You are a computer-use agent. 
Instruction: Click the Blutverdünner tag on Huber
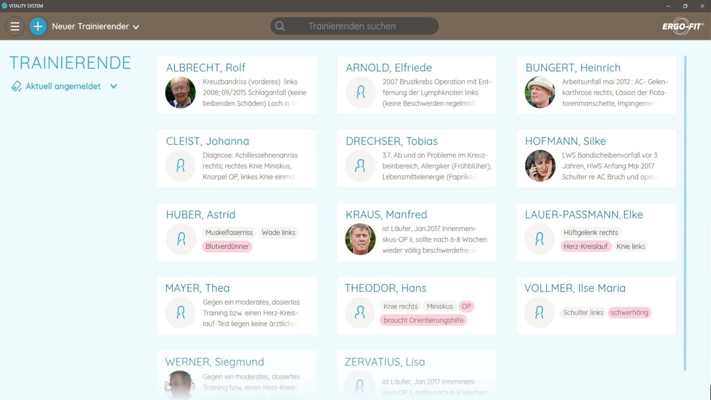pos(227,246)
